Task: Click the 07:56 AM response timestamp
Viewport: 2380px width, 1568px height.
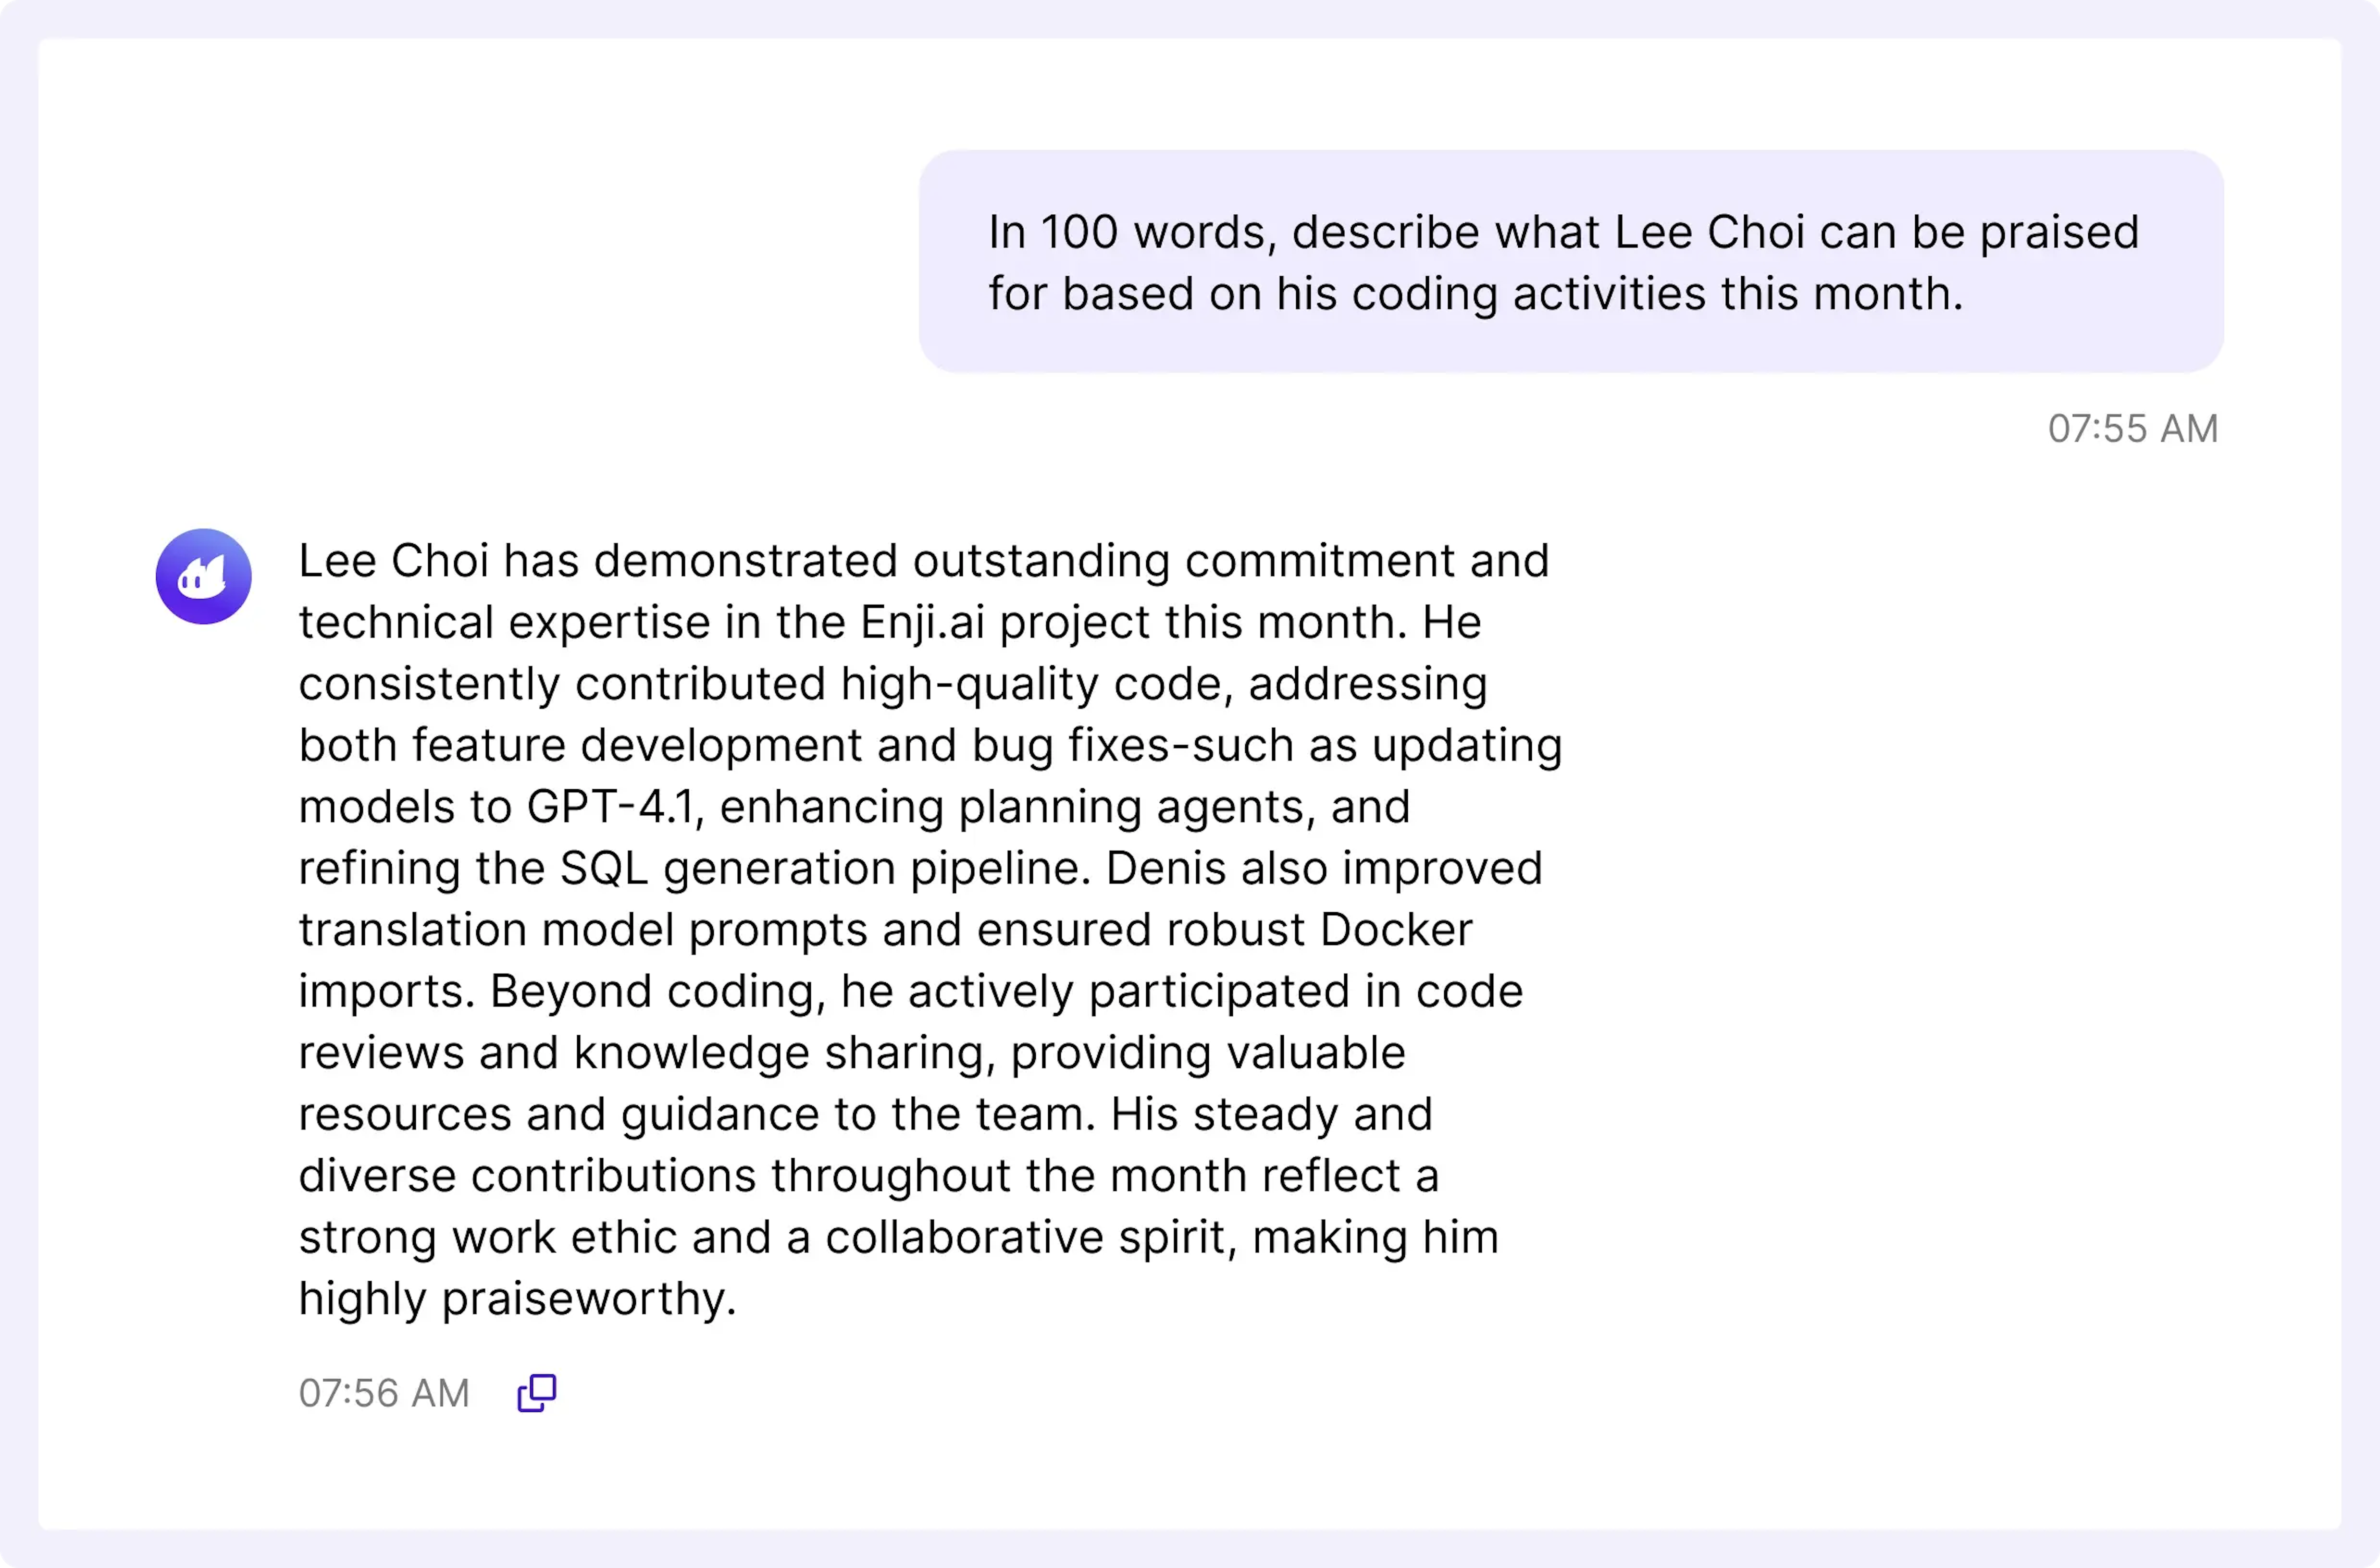Action: point(384,1393)
